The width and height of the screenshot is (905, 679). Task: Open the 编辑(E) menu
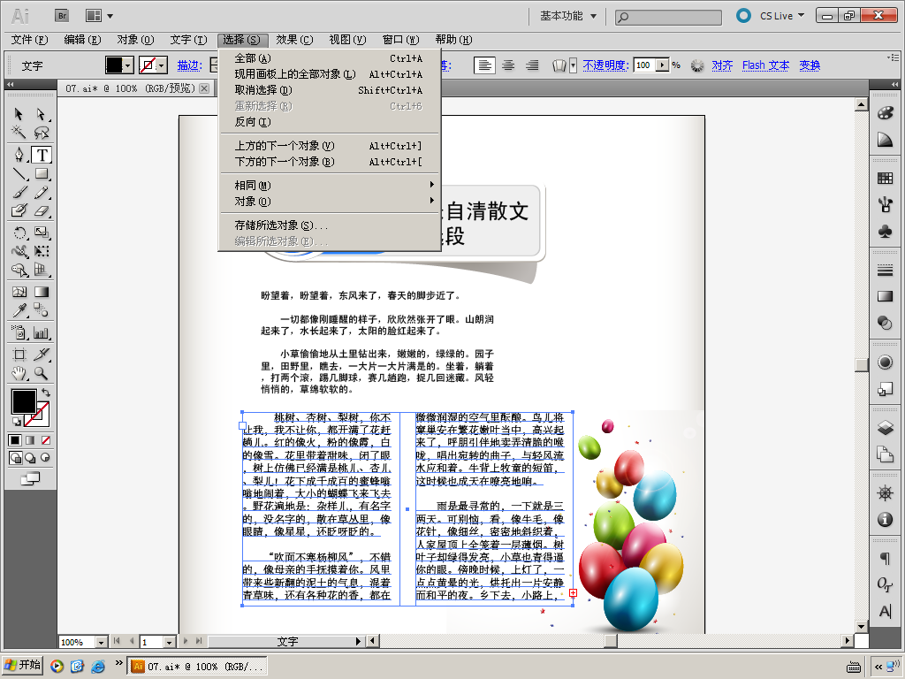[x=82, y=39]
